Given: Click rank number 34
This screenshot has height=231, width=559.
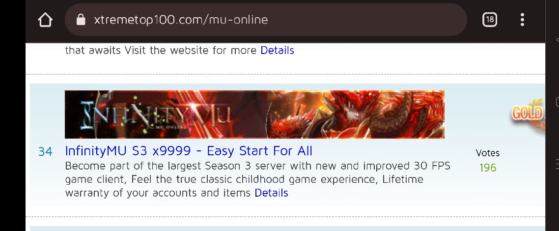Looking at the screenshot, I should [x=45, y=151].
